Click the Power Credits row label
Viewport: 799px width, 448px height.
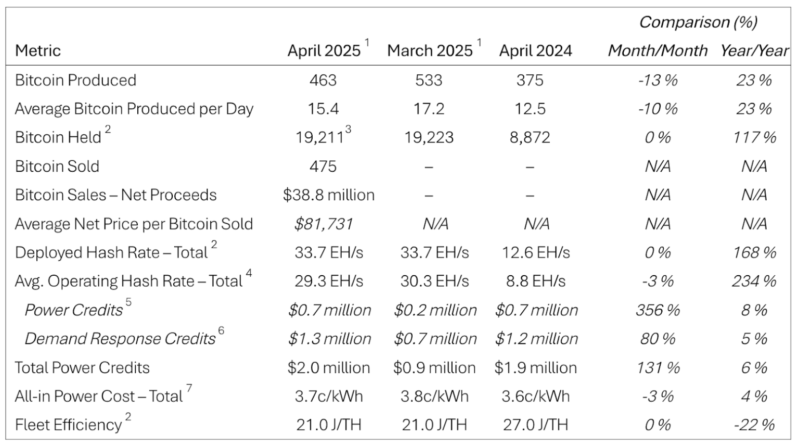pos(73,310)
